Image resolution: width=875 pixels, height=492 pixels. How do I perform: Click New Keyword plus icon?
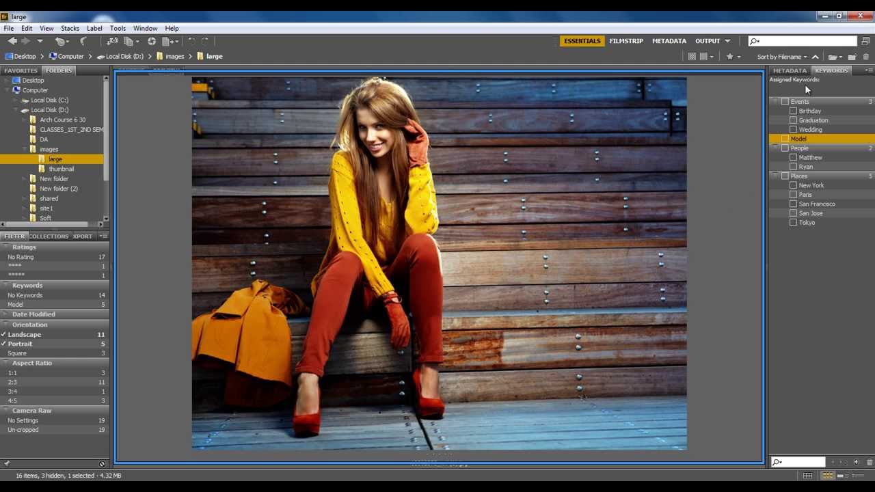tap(856, 463)
